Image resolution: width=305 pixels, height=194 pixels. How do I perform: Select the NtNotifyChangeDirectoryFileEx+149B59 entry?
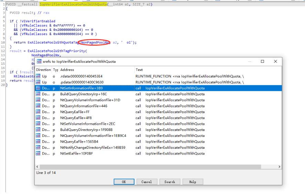point(88,148)
